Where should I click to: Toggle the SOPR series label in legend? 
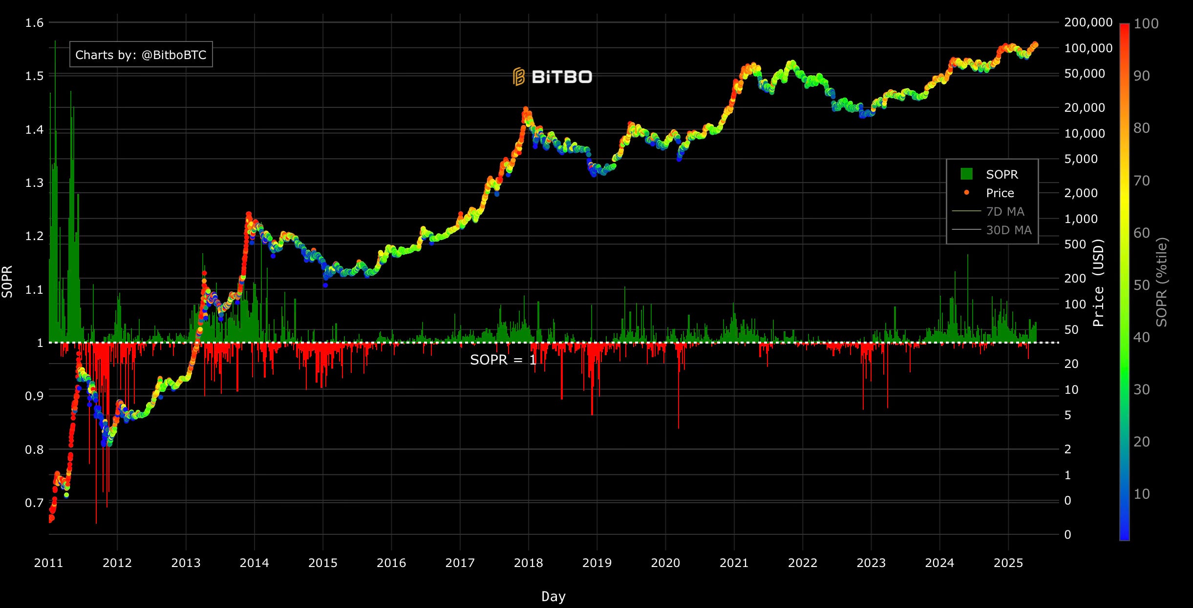click(x=1002, y=174)
